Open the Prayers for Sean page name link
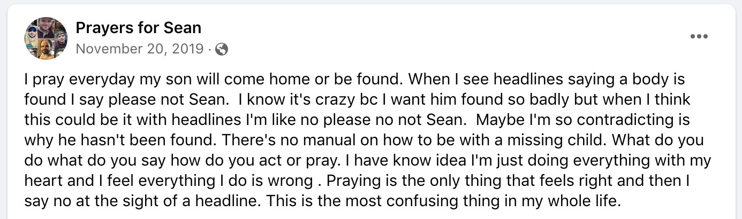The width and height of the screenshot is (742, 219). (x=138, y=27)
